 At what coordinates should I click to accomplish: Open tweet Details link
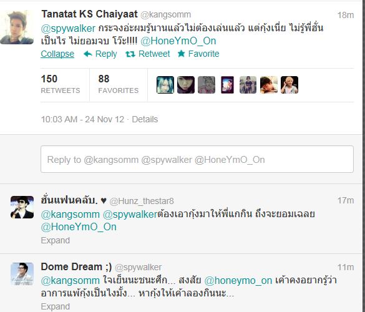point(145,119)
